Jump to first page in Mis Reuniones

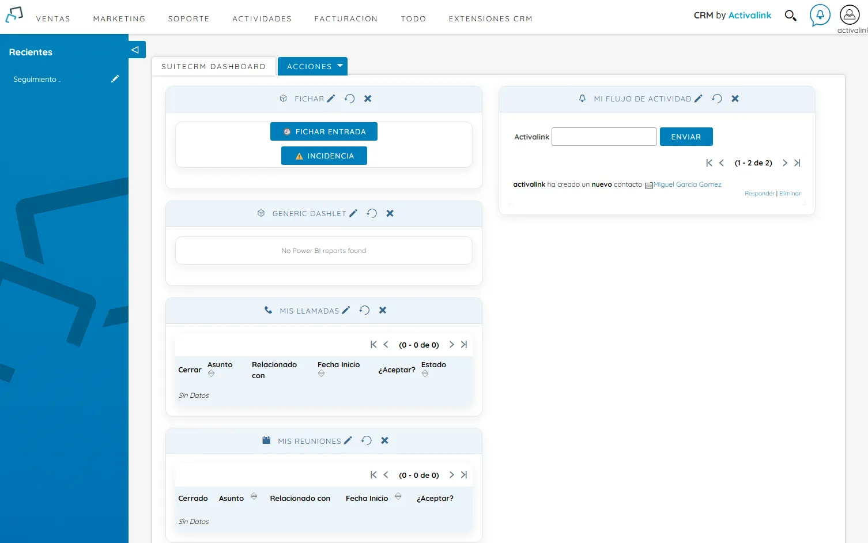point(373,475)
